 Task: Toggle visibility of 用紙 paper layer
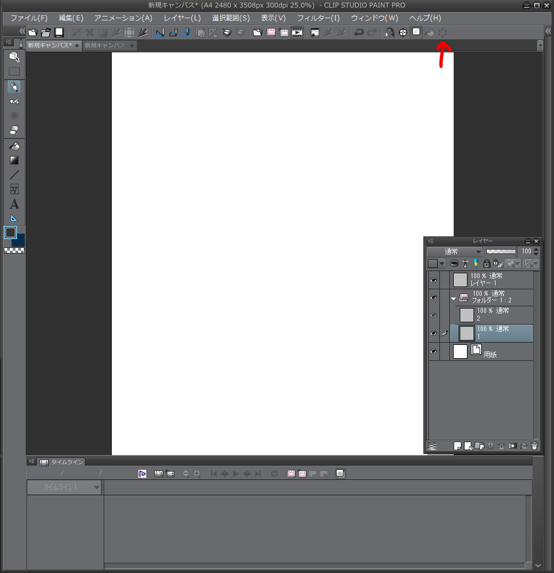pos(434,351)
